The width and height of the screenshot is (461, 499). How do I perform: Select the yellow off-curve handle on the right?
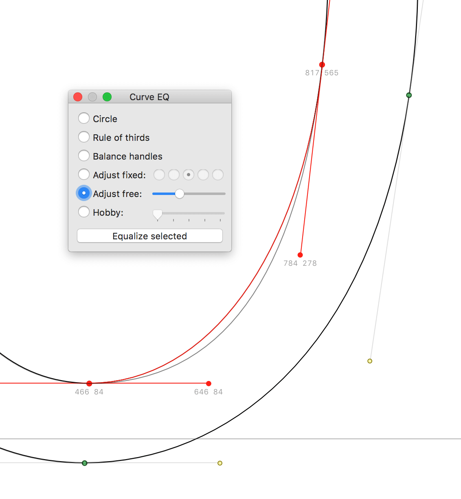[x=370, y=361]
